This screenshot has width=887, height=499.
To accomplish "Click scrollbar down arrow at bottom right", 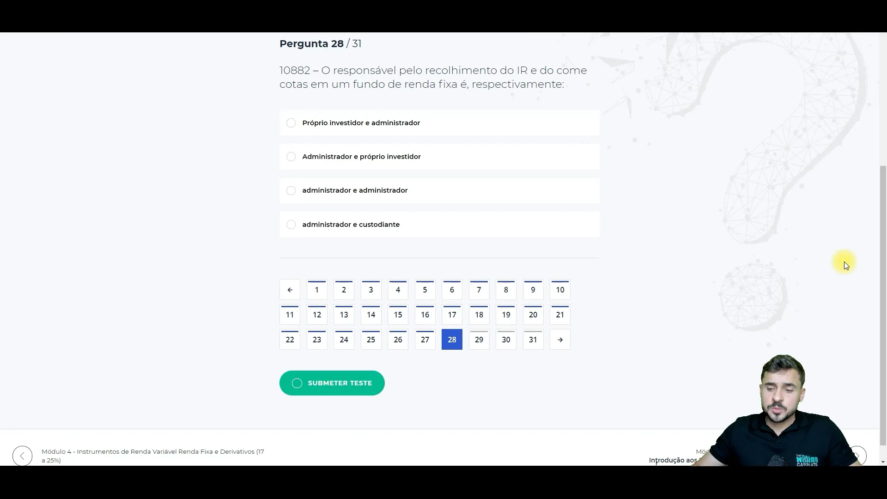I will point(883,462).
